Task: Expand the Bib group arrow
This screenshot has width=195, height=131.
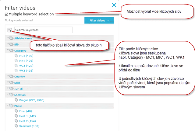Action: (x=8, y=44)
